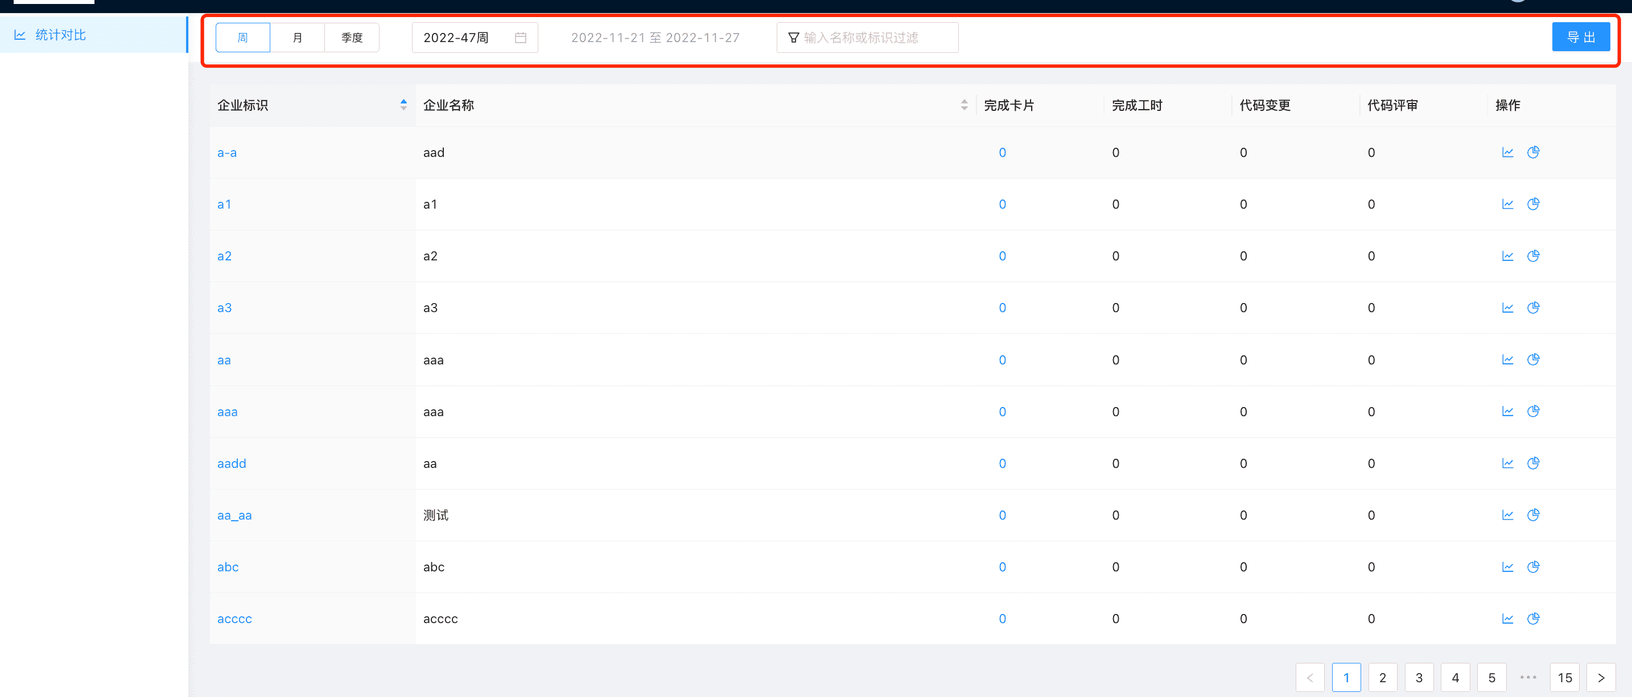Screen dimensions: 1632x697
Task: Open pie chart for a1 row
Action: 1533,205
